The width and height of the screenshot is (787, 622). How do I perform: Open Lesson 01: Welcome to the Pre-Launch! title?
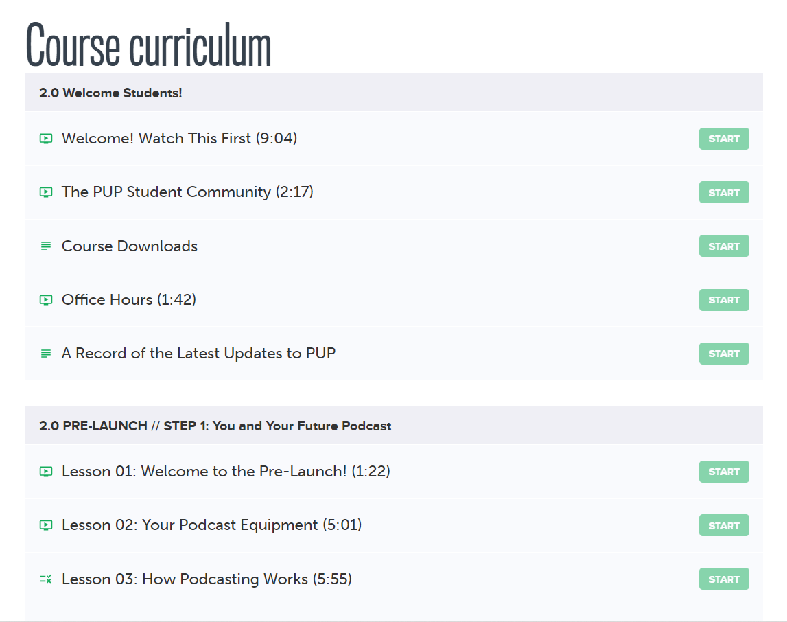click(x=226, y=472)
